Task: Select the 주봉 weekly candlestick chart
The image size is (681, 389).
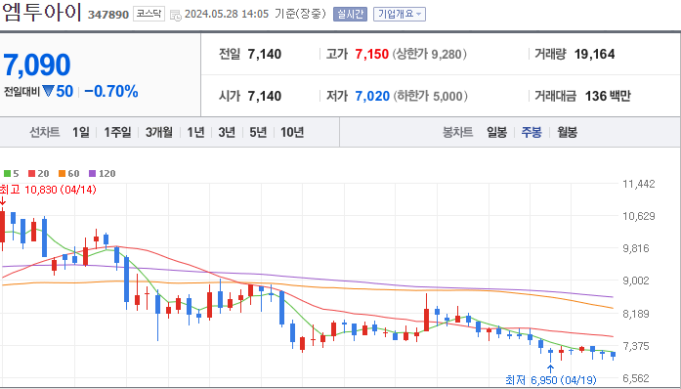Action: (x=532, y=132)
